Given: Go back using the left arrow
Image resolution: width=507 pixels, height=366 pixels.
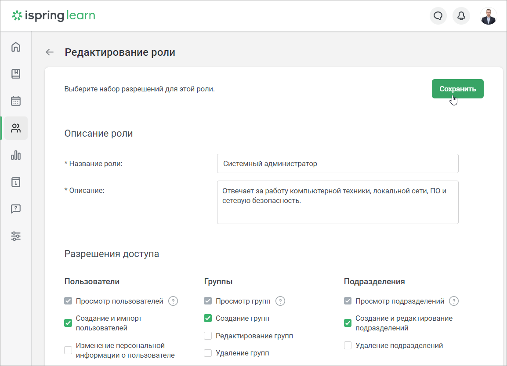Looking at the screenshot, I should click(50, 52).
